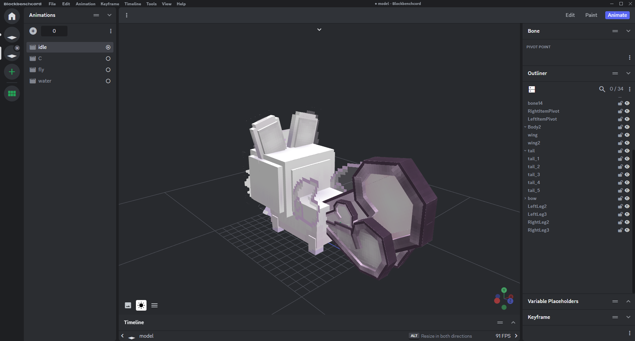Expand the bow group in the Outliner
635x341 pixels.
[x=525, y=198]
